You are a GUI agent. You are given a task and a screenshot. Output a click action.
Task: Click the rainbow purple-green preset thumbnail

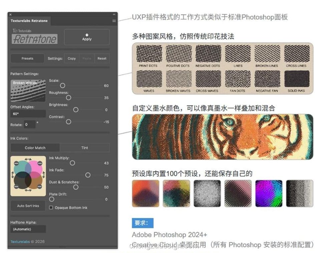(x=269, y=193)
